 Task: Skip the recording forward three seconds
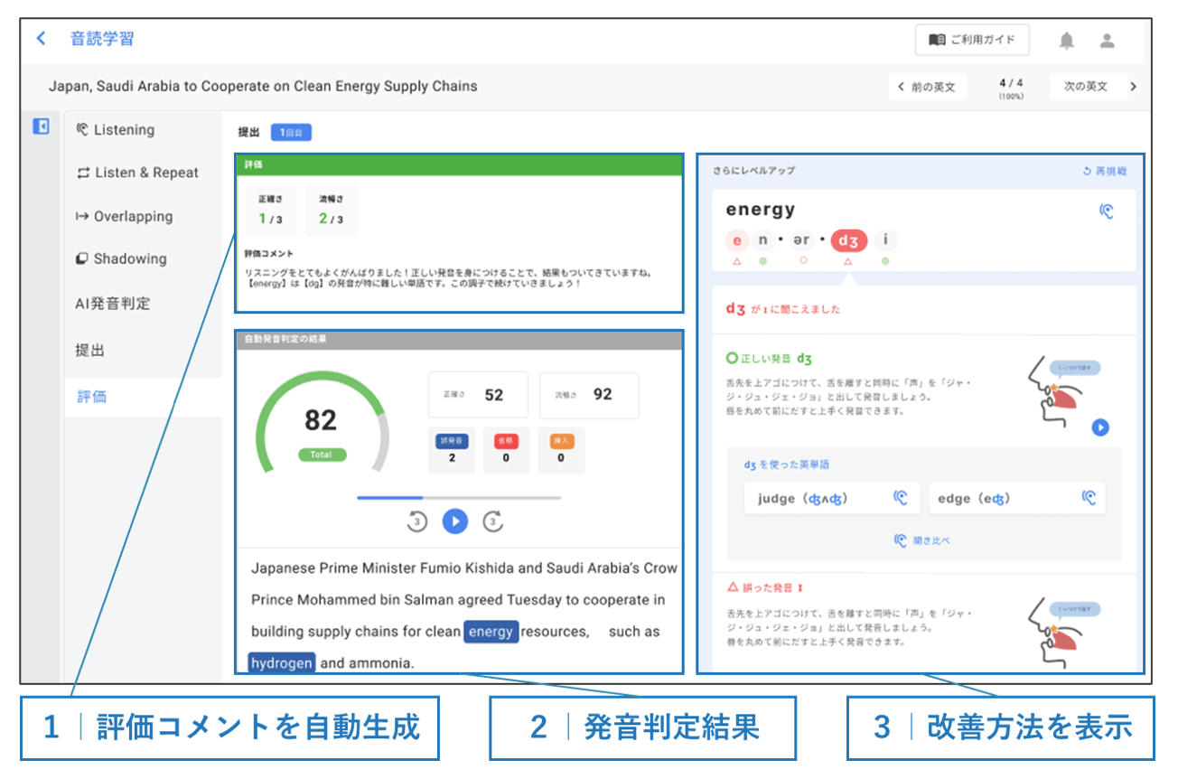[493, 521]
